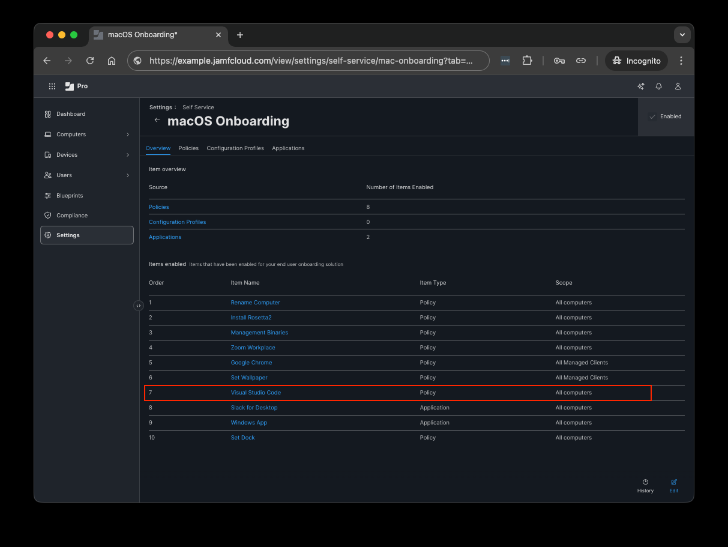Open the browser home page
Screen dimensions: 728x547
tap(112, 61)
